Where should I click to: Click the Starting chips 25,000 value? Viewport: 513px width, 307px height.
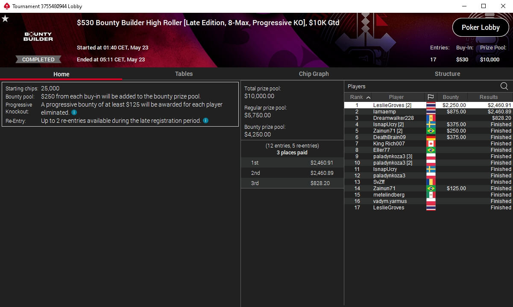tap(50, 89)
